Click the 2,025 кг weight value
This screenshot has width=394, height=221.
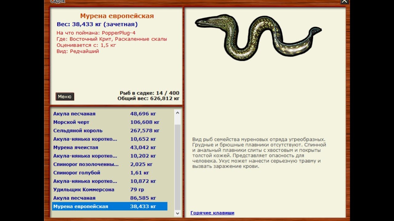[141, 164]
